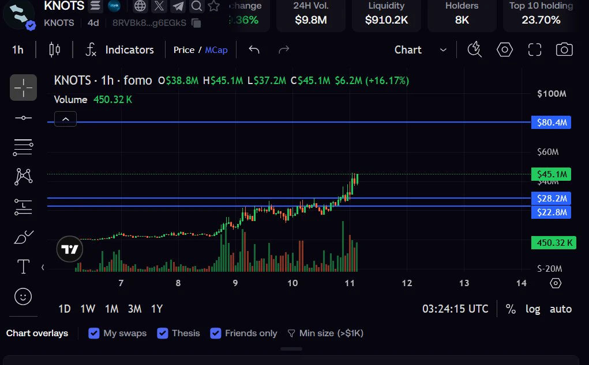This screenshot has width=589, height=365.
Task: Search the token with magnifier icon
Action: click(197, 6)
